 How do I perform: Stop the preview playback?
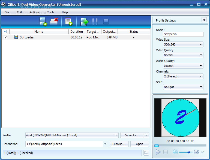pos(166,152)
